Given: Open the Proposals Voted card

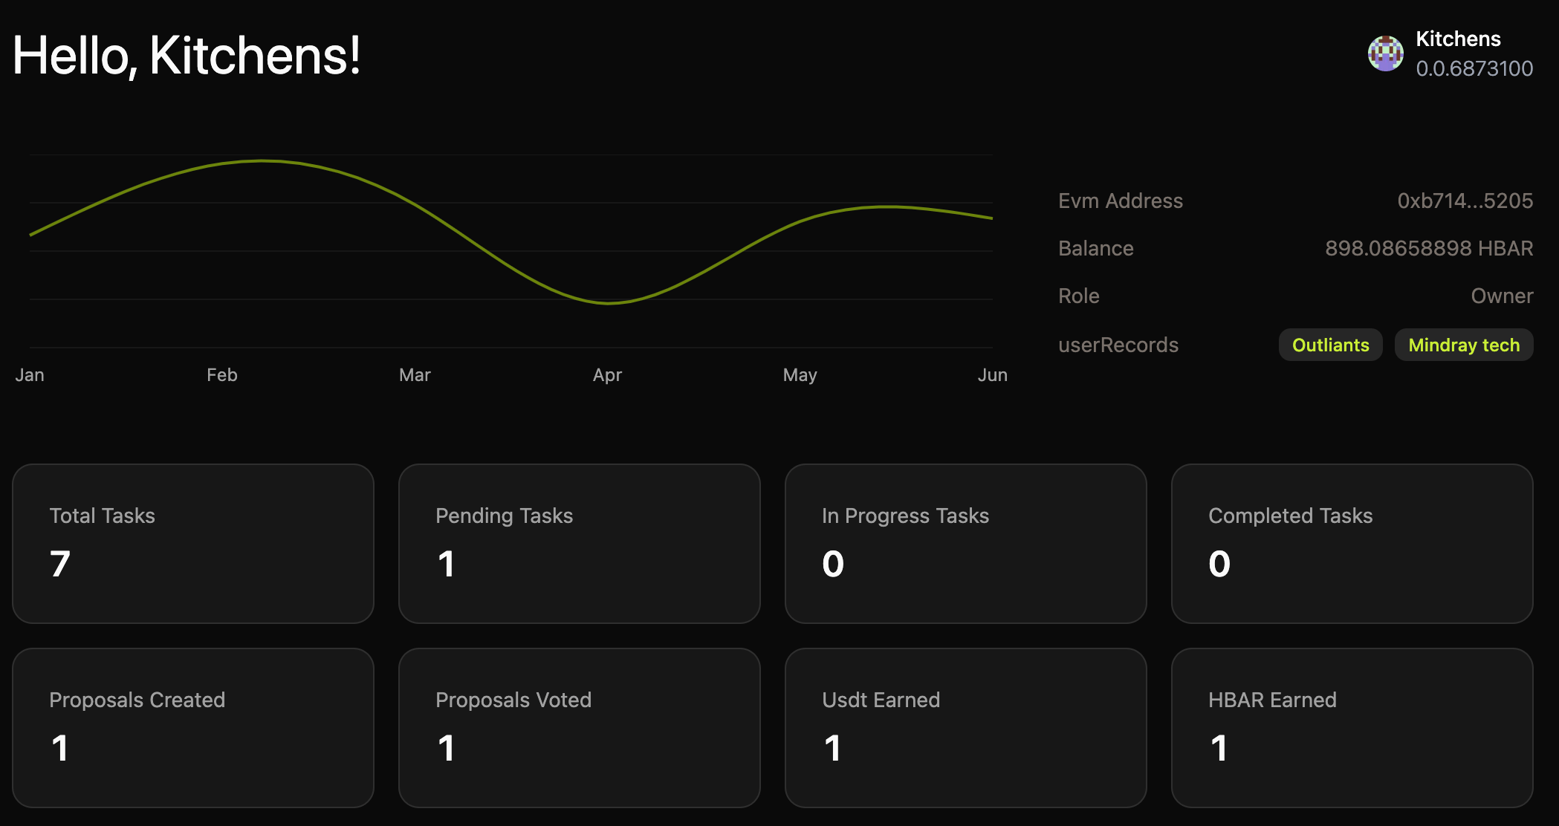Looking at the screenshot, I should (x=580, y=728).
